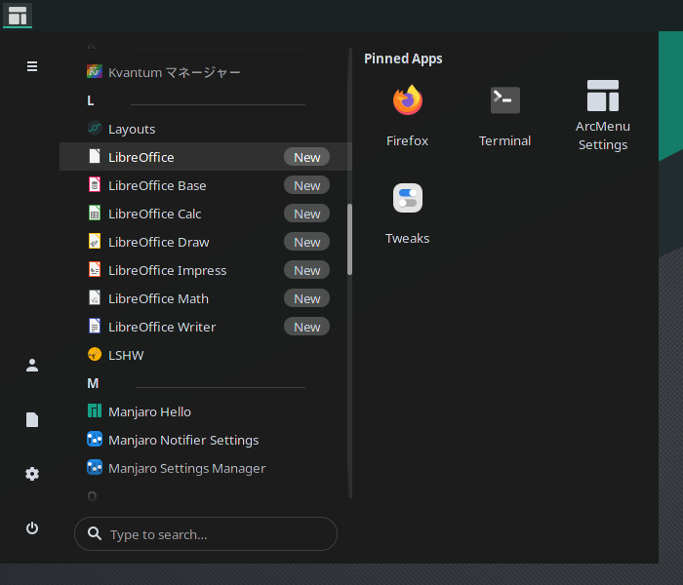The image size is (683, 585).
Task: Click New badge on LibreOffice Writer
Action: [306, 327]
